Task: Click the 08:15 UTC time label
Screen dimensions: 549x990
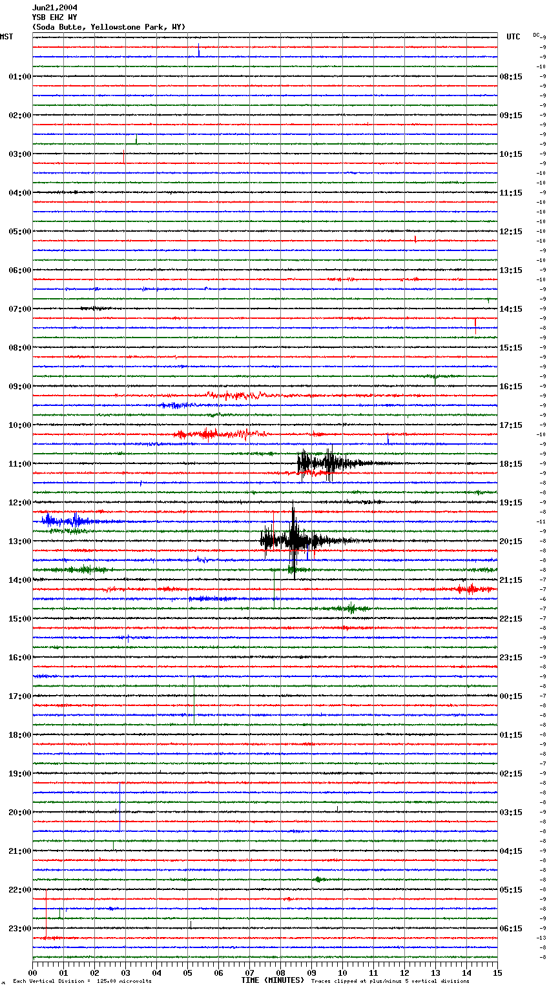Action: [511, 77]
